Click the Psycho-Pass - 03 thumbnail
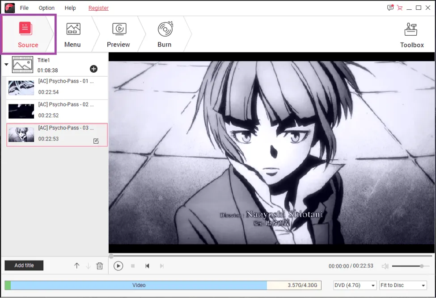Screen dimensions: 436x298 (21, 135)
